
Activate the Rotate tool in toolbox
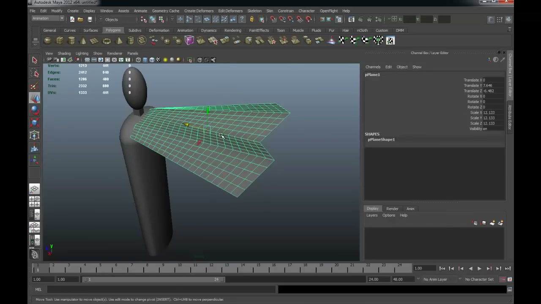35,110
